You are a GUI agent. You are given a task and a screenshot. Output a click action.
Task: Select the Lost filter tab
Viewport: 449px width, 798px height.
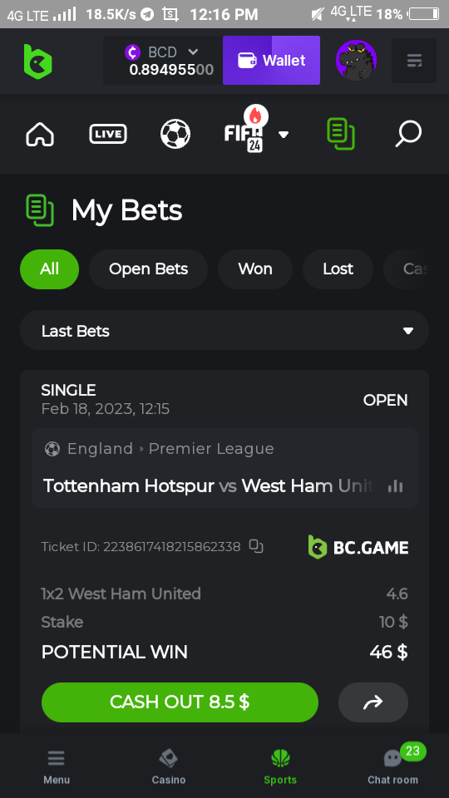pyautogui.click(x=338, y=268)
